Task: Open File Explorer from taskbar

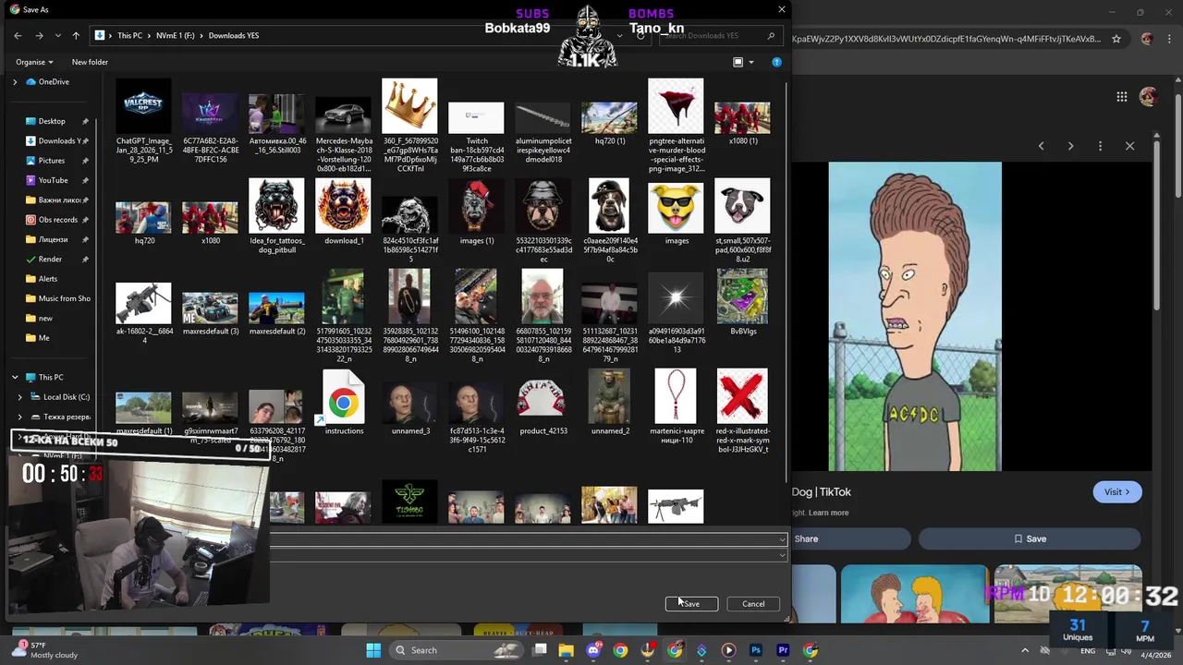Action: tap(566, 650)
